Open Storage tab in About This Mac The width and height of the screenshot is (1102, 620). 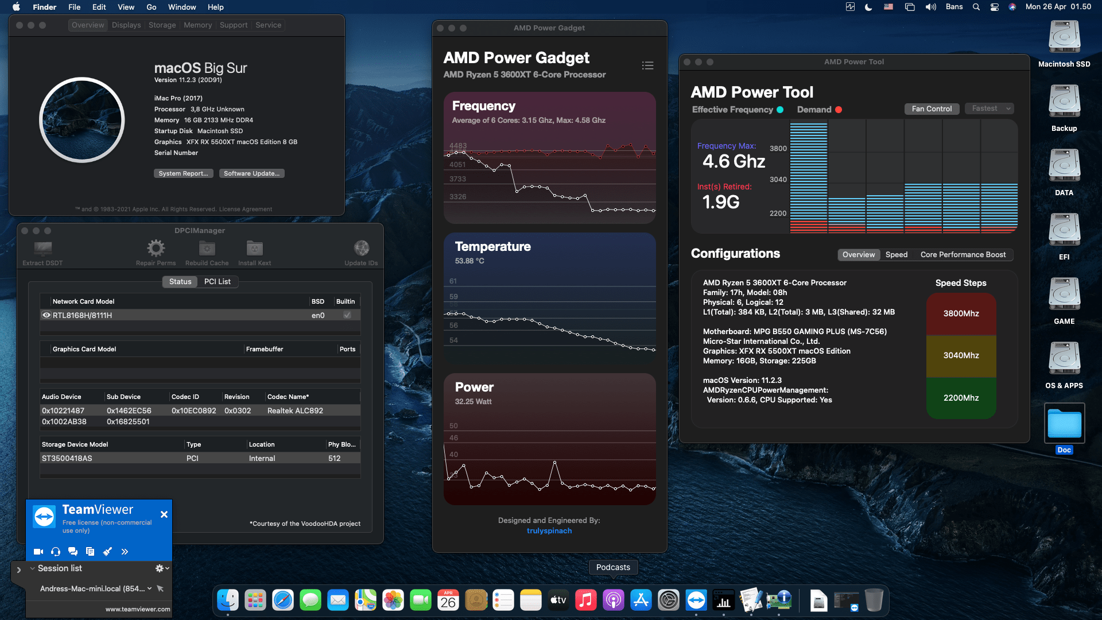click(x=162, y=25)
